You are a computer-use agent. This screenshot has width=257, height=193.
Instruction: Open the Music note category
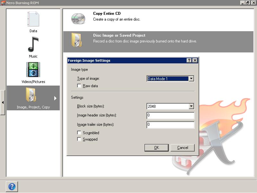pyautogui.click(x=33, y=44)
